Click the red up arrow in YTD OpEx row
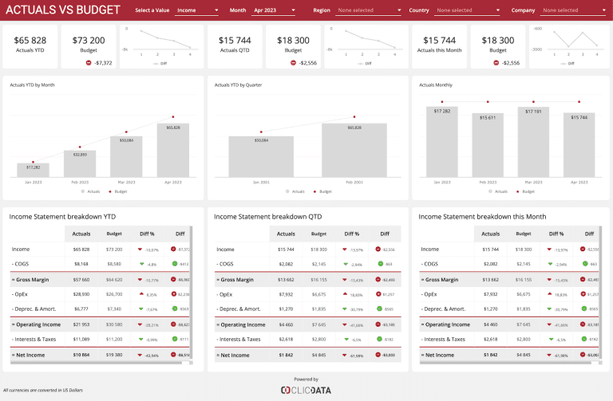Screen dimensions: 613x401 (x=140, y=294)
